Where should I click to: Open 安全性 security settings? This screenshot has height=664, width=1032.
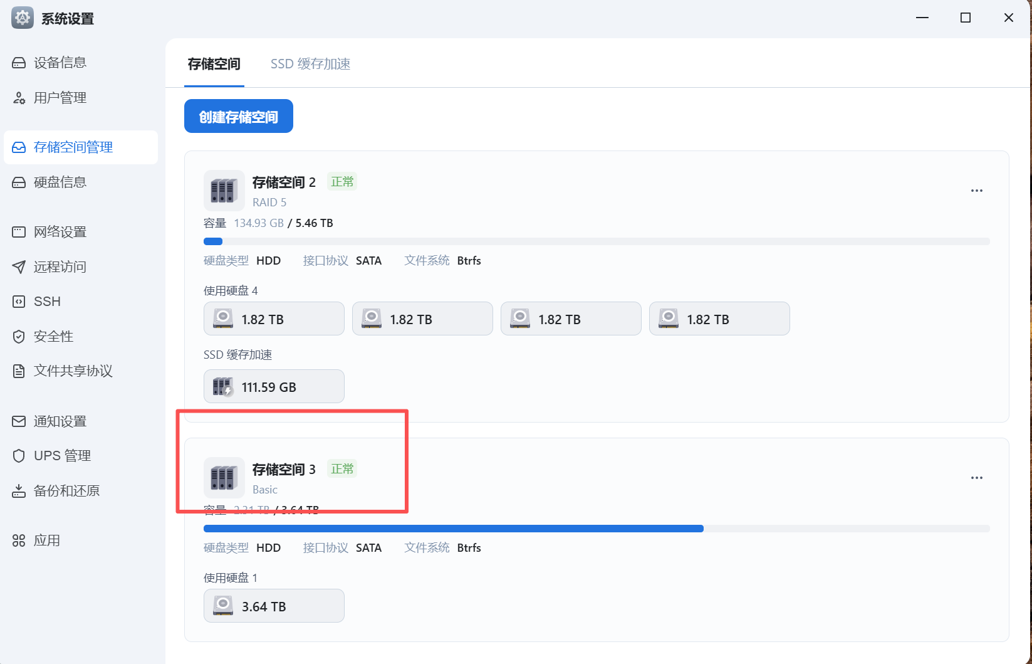(x=54, y=337)
